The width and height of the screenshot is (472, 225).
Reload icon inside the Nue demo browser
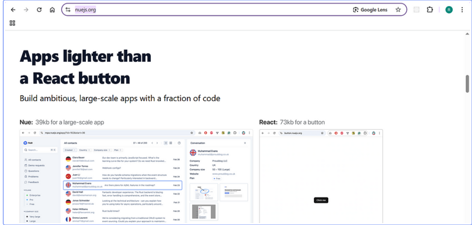pyautogui.click(x=35, y=133)
